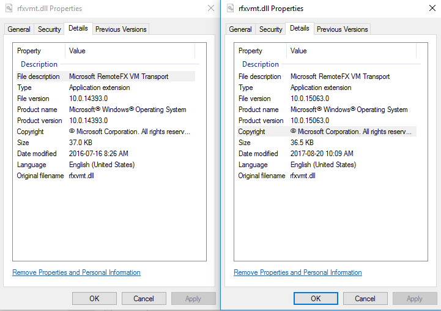This screenshot has width=441, height=311.
Task: Open Security tab in left window
Action: point(49,29)
